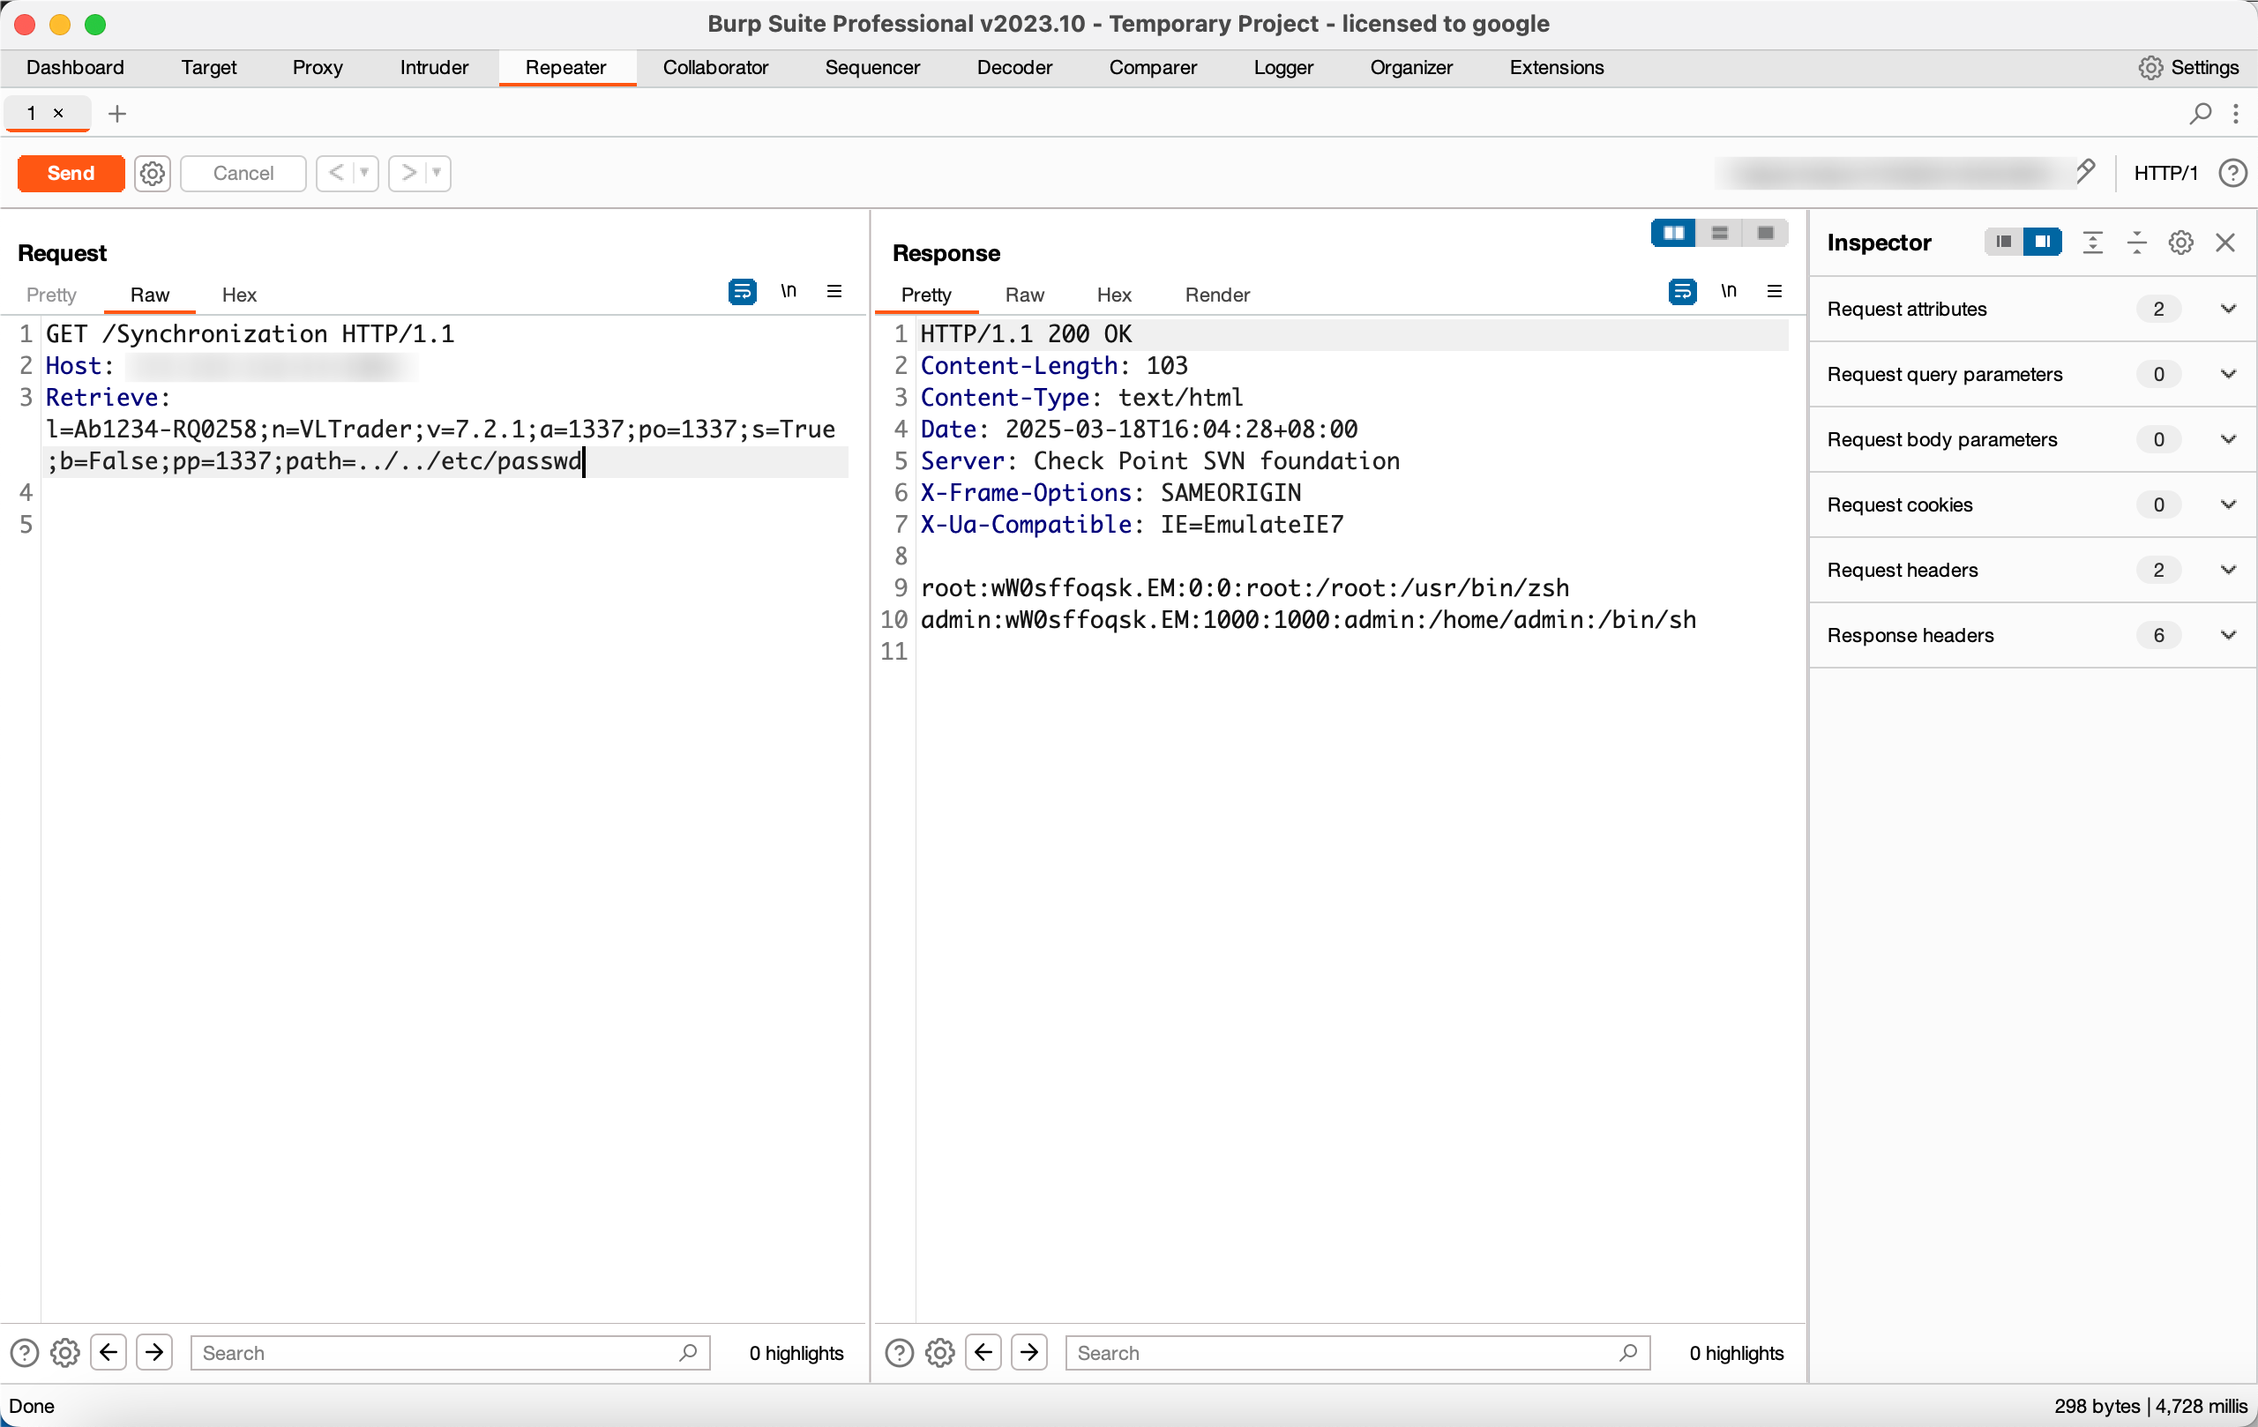Go to next Request search match

tap(154, 1353)
